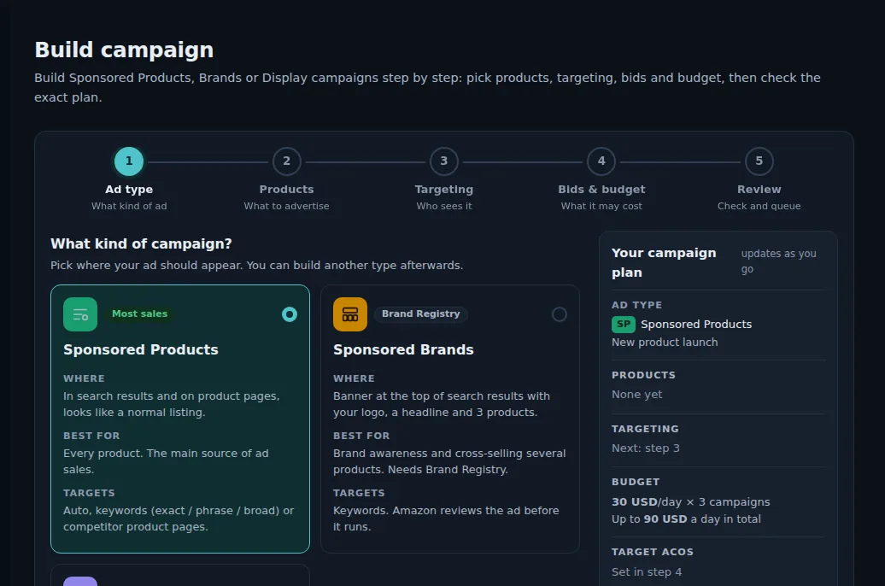885x586 pixels.
Task: Jump to step 2 Products circle
Action: click(x=287, y=161)
